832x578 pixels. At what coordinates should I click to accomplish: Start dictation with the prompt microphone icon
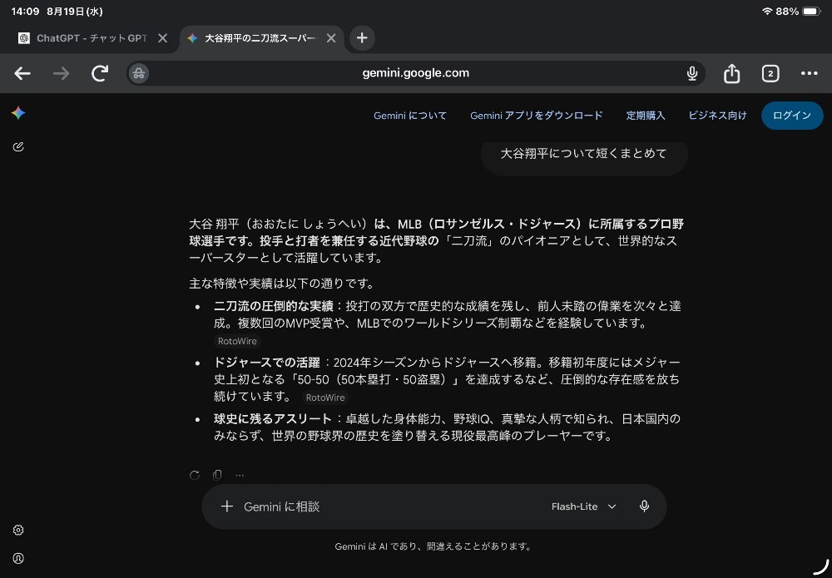644,506
